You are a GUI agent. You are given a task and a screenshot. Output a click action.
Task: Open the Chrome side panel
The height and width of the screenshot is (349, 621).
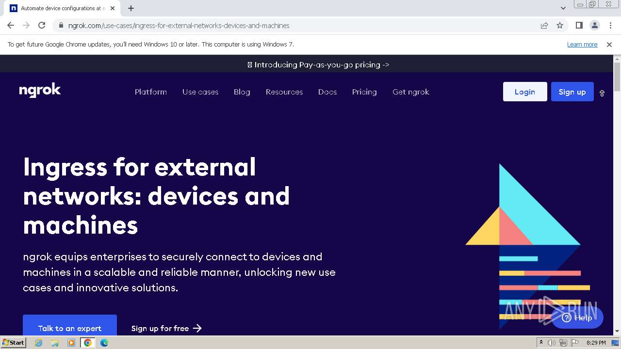[579, 25]
